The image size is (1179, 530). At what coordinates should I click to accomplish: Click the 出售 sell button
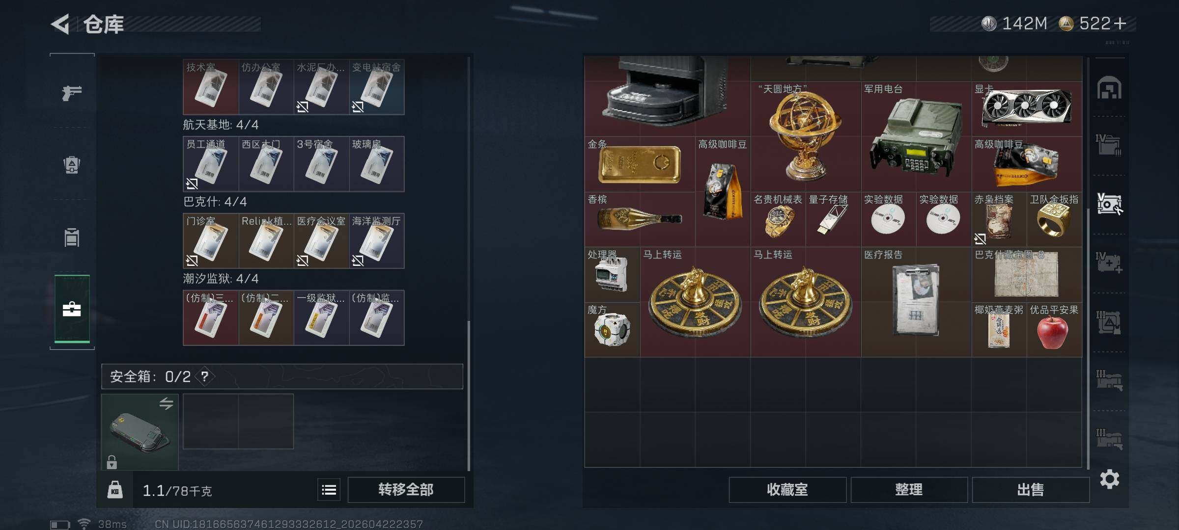[1031, 489]
